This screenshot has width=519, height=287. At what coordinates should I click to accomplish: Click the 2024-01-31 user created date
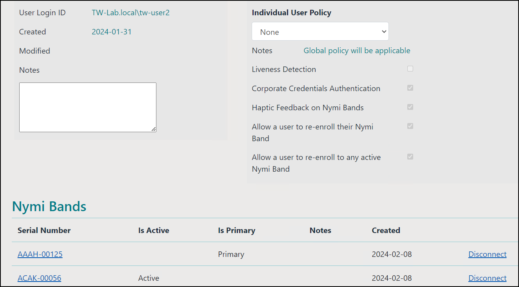[112, 32]
